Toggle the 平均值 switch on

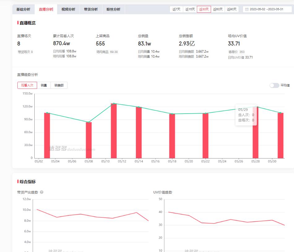274,85
